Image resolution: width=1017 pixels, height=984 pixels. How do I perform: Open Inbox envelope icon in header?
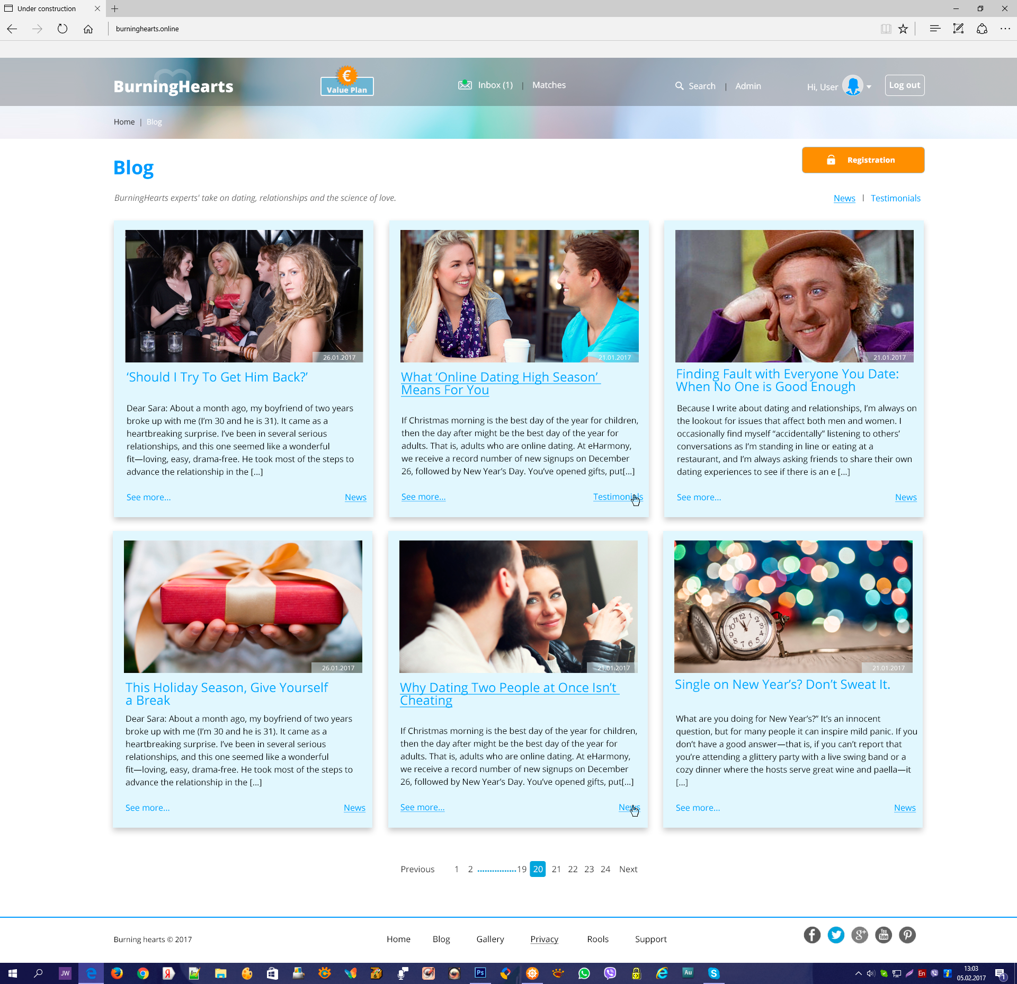click(x=465, y=85)
